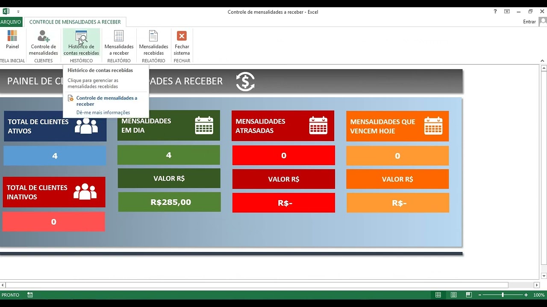The width and height of the screenshot is (547, 307).
Task: Click TOTAL DE CLIENTES INATIVOS card
Action: tap(54, 192)
